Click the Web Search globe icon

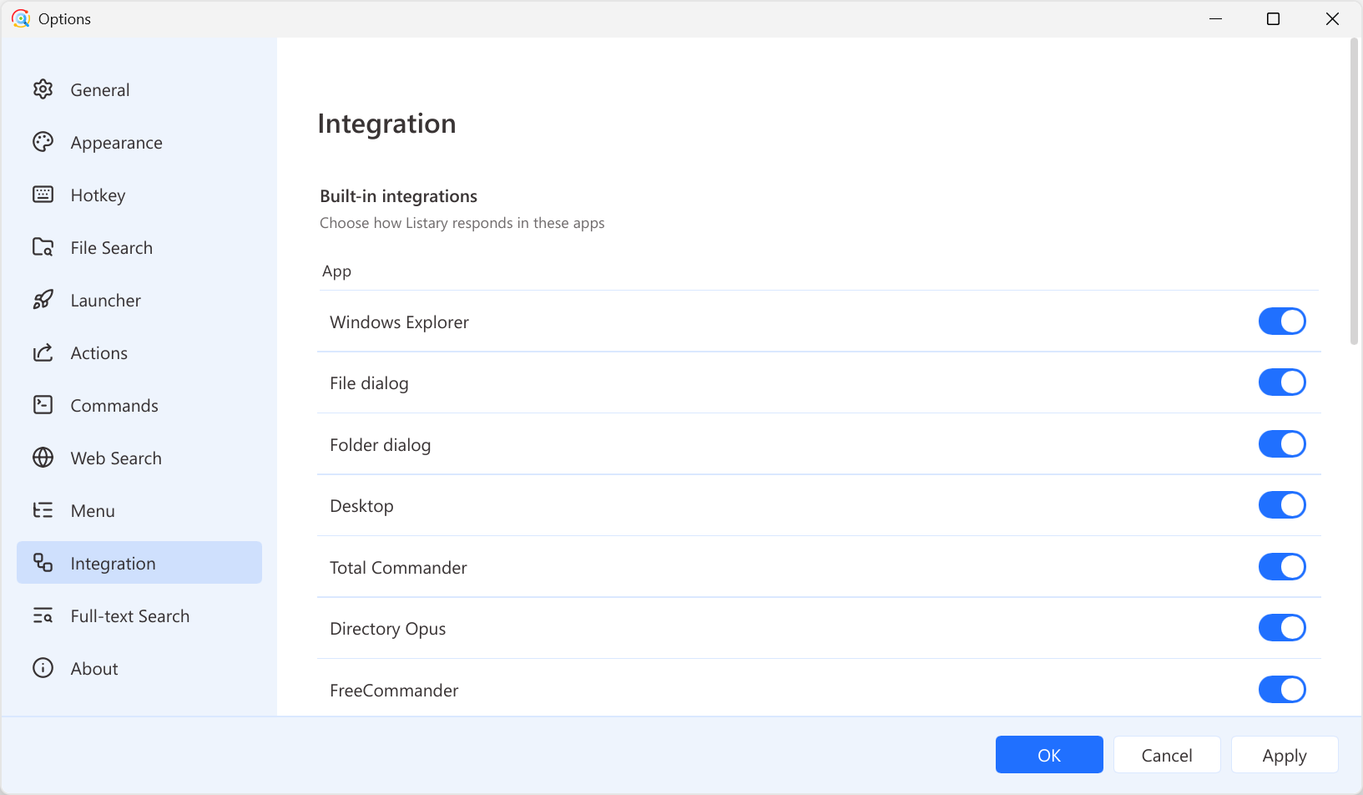[x=43, y=458]
